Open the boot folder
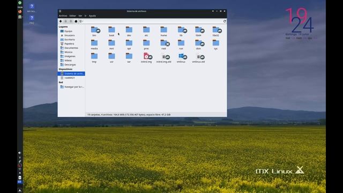 pyautogui.click(x=111, y=32)
